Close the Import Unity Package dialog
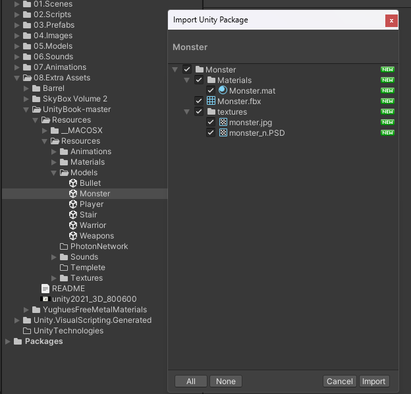Screen dimensions: 411x394 pos(391,20)
